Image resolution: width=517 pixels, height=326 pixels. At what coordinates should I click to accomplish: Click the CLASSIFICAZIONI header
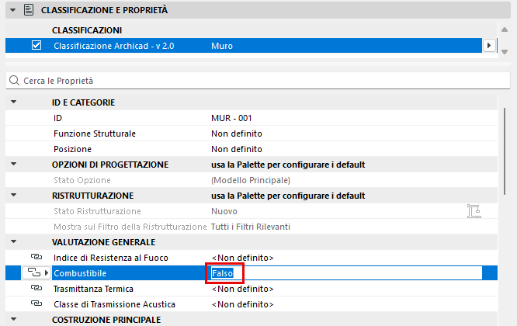click(87, 30)
